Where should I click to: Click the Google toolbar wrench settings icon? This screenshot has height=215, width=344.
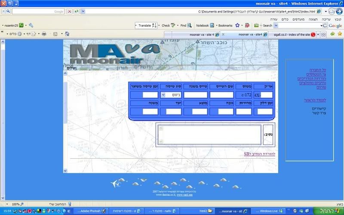(31, 25)
